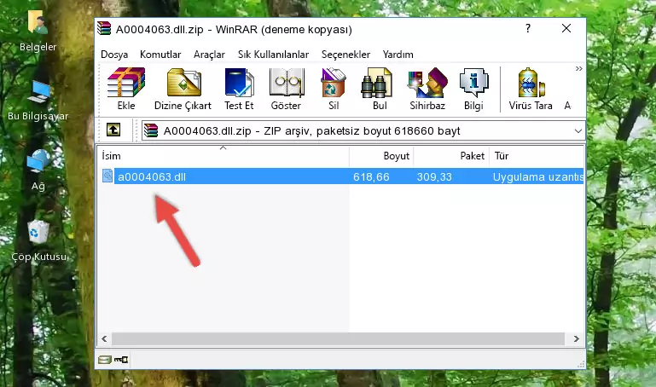Start Virüs Tara virus scan
Viewport: 656px width, 387px height.
[531, 89]
